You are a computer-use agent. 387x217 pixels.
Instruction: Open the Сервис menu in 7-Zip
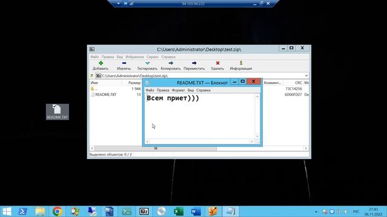[x=152, y=57]
